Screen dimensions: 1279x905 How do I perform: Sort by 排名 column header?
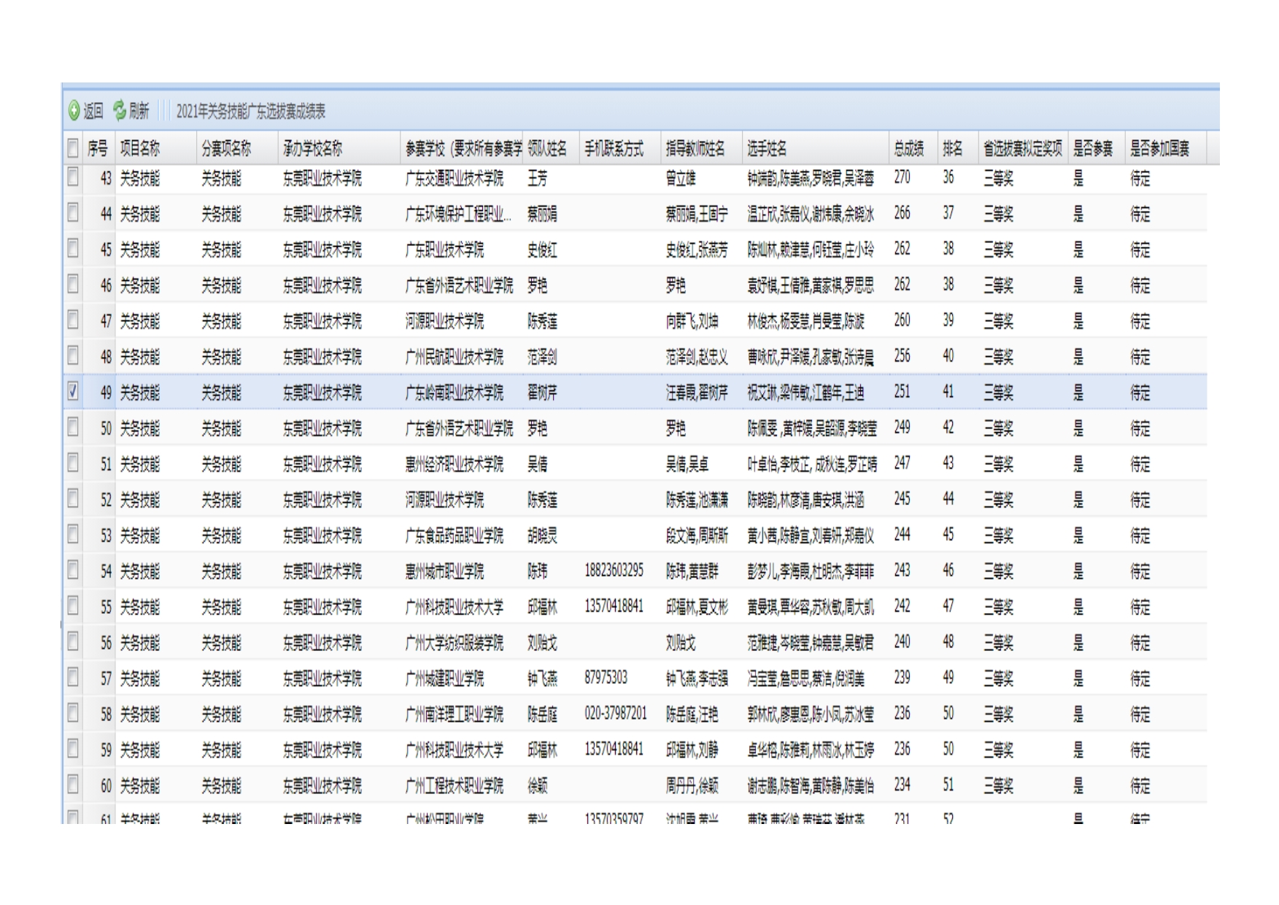952,149
